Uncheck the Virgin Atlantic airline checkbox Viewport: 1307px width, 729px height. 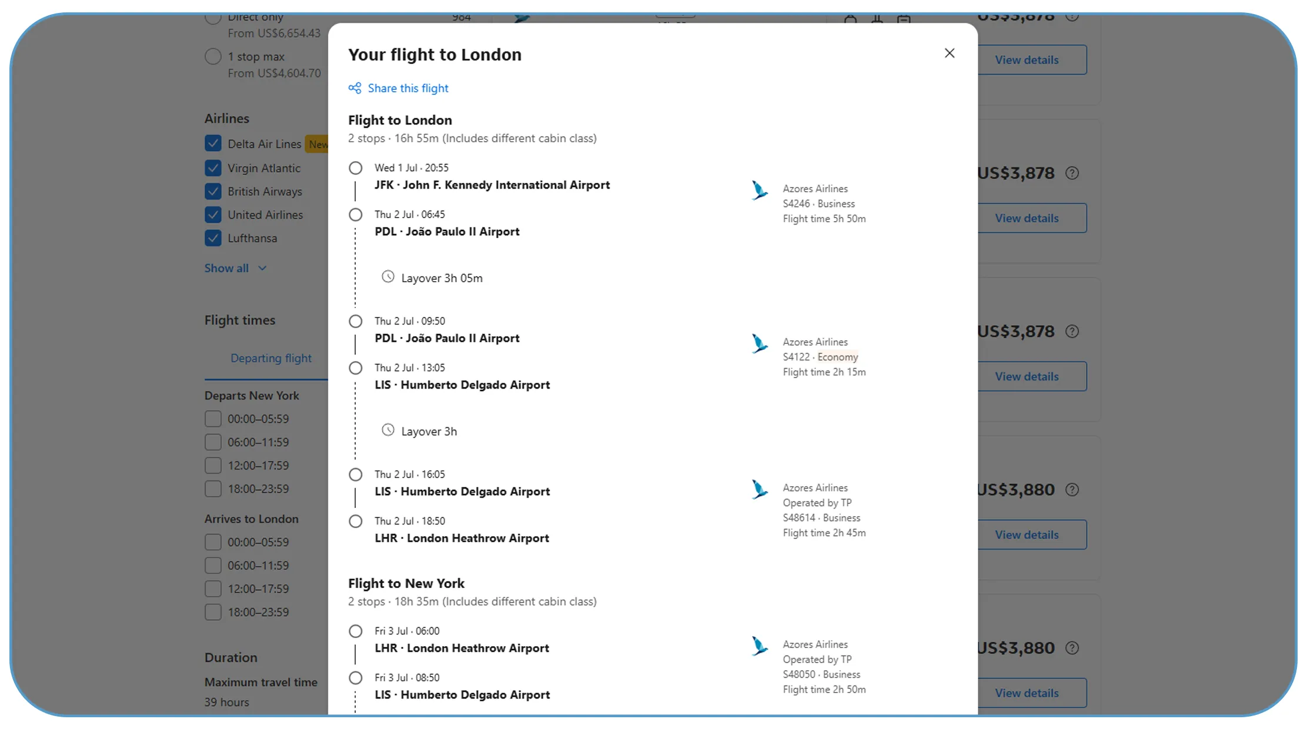pyautogui.click(x=213, y=168)
